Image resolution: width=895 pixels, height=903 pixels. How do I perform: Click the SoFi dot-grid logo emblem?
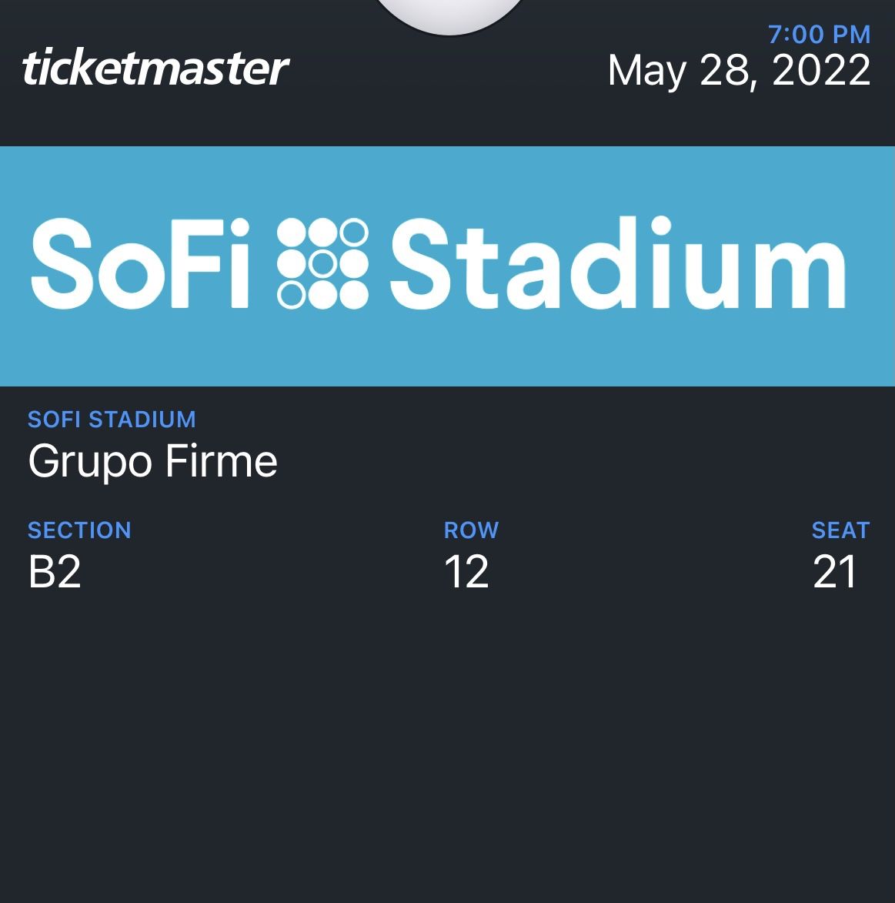322,263
